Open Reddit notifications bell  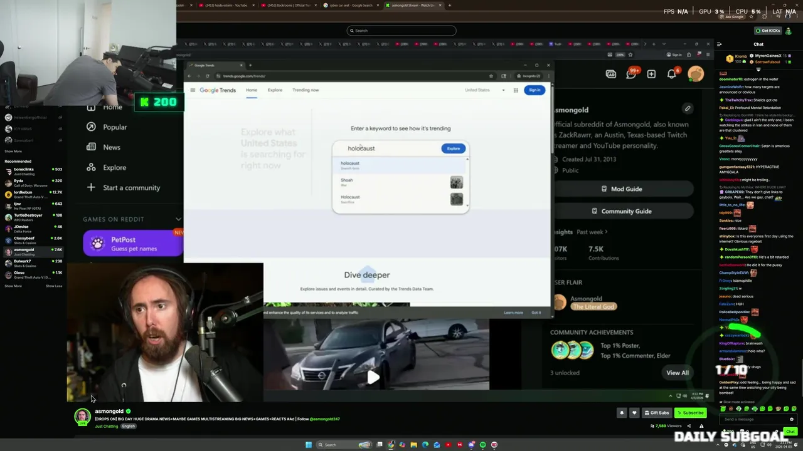pyautogui.click(x=672, y=74)
